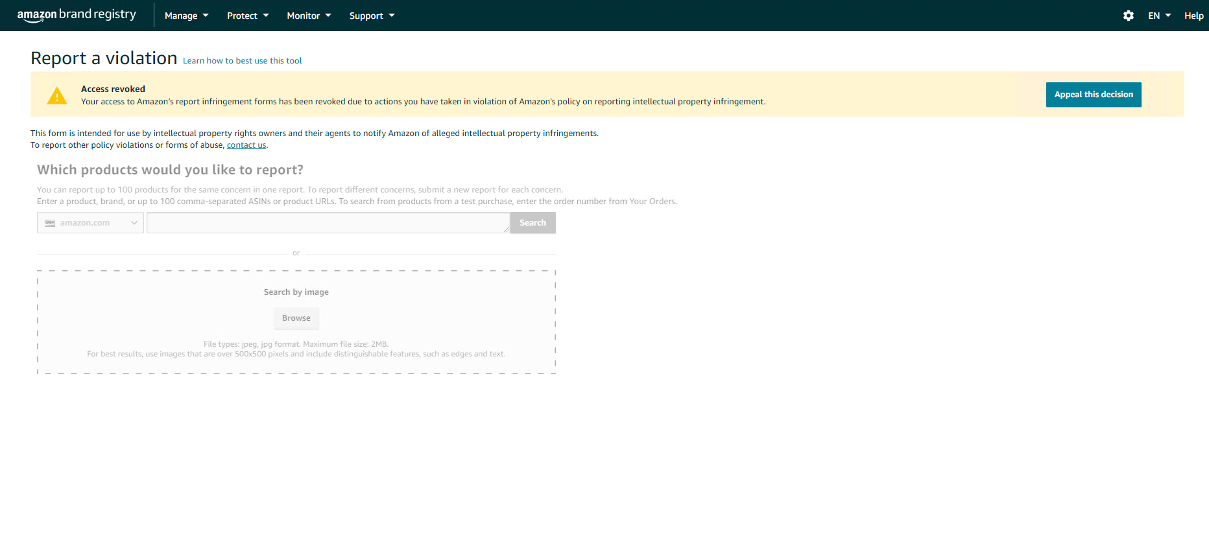Click Appeal this decision button
Image resolution: width=1209 pixels, height=547 pixels.
(1094, 95)
